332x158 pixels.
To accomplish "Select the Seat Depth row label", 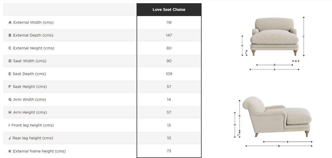I will [27, 74].
